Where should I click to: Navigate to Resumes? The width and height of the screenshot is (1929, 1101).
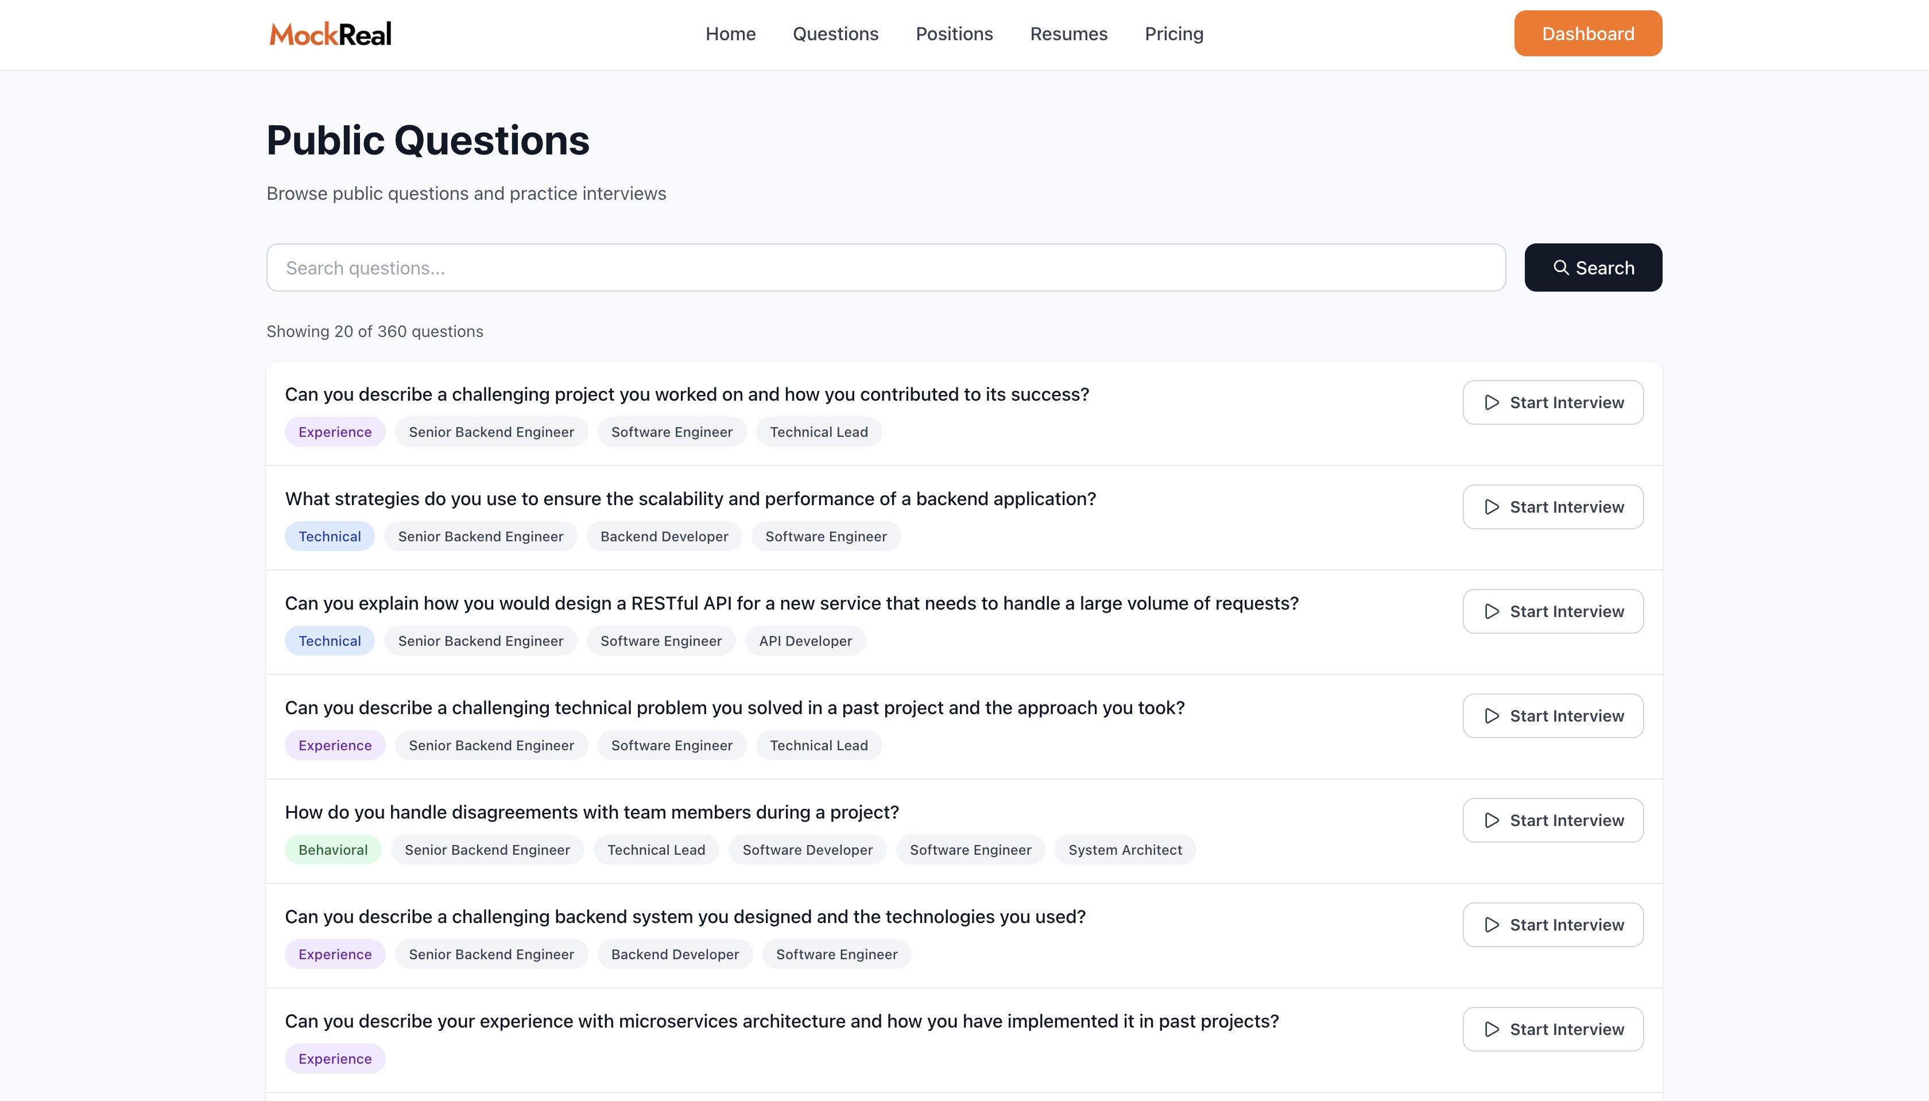coord(1068,34)
